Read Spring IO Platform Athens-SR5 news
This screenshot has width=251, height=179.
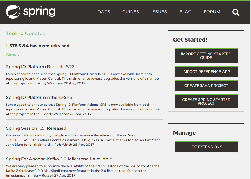point(39,97)
